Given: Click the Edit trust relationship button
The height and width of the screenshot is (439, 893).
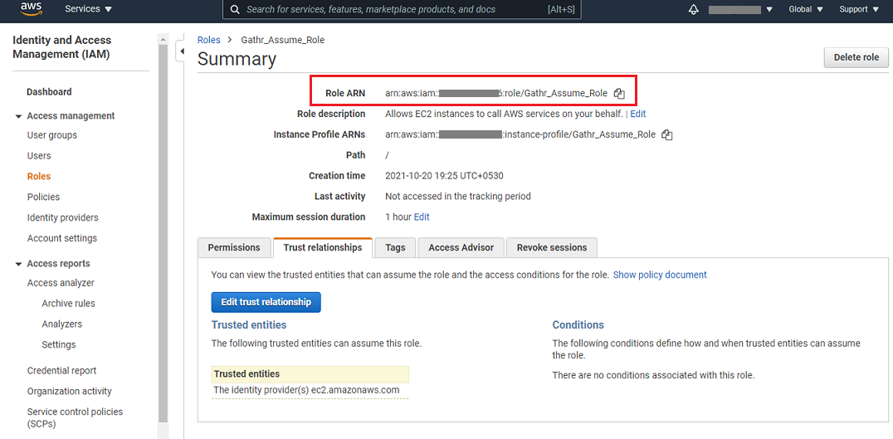Looking at the screenshot, I should 266,302.
